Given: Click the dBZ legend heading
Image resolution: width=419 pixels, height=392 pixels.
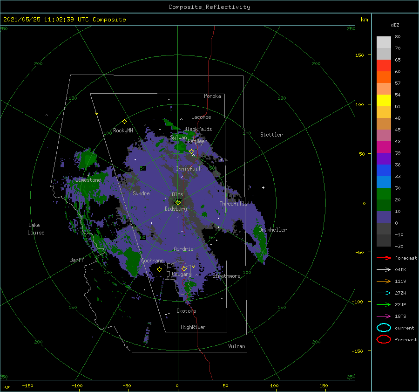Looking at the screenshot, I should click(395, 25).
